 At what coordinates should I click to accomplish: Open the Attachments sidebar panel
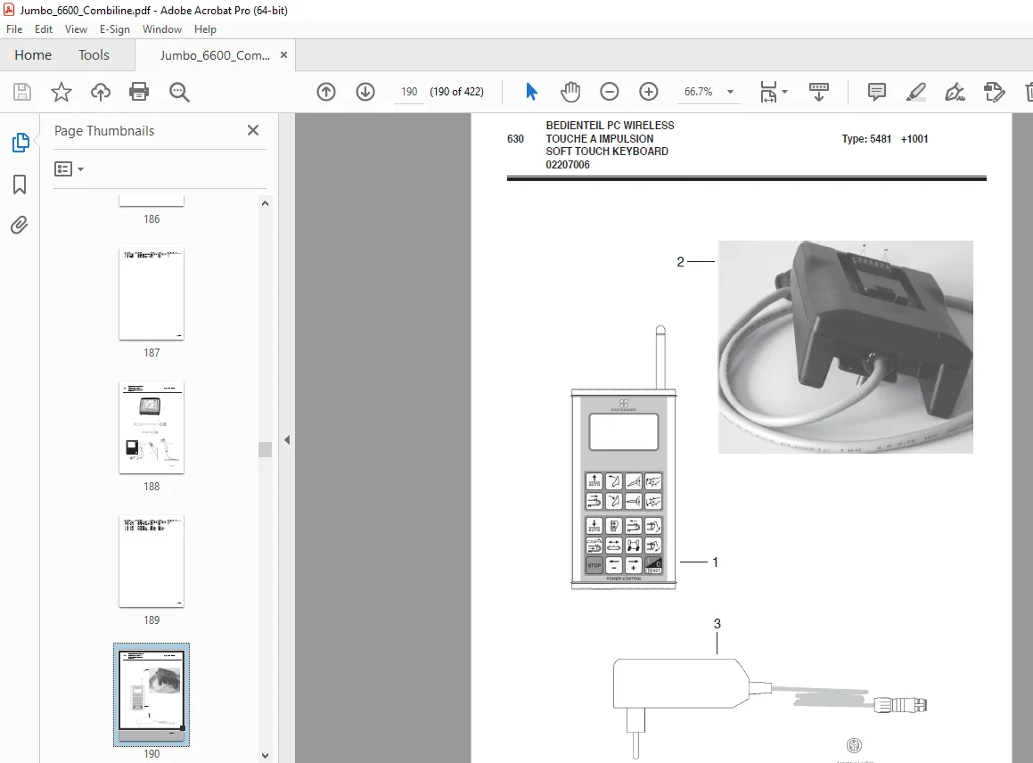click(20, 226)
